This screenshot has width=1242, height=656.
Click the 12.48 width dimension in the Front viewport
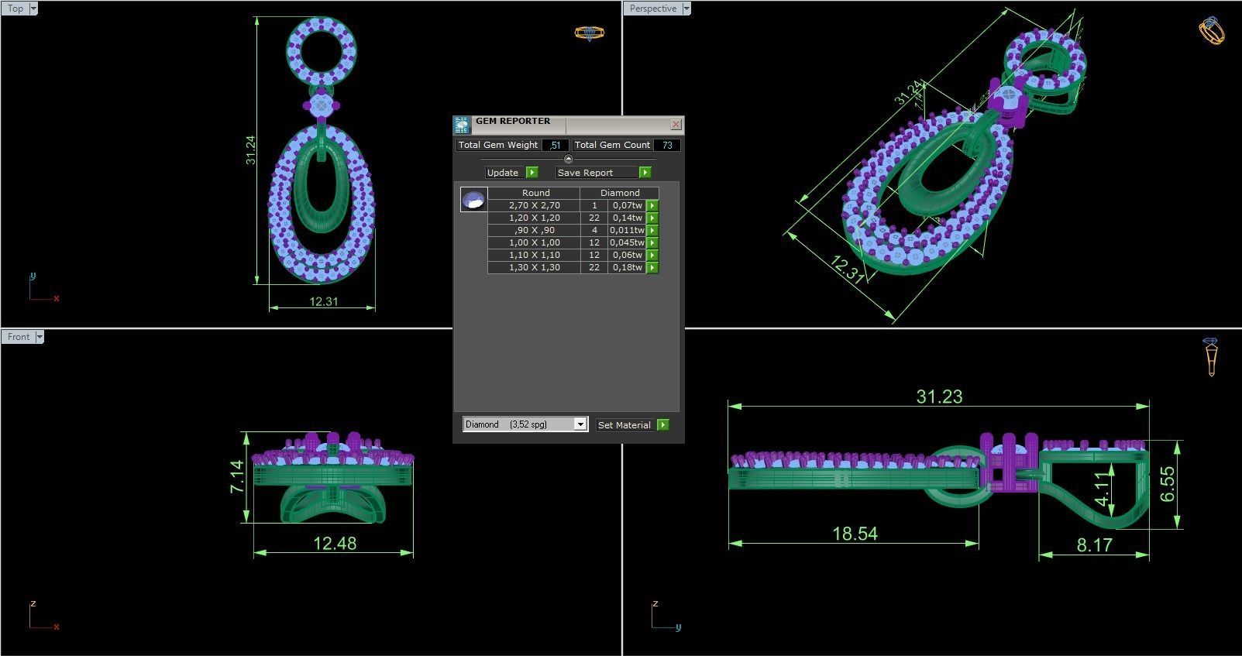click(x=335, y=544)
